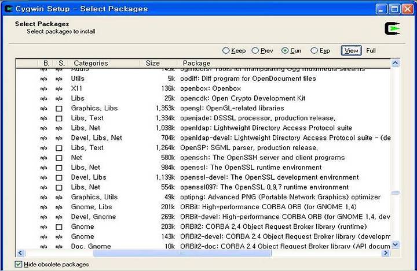Click the Full view label

click(371, 50)
